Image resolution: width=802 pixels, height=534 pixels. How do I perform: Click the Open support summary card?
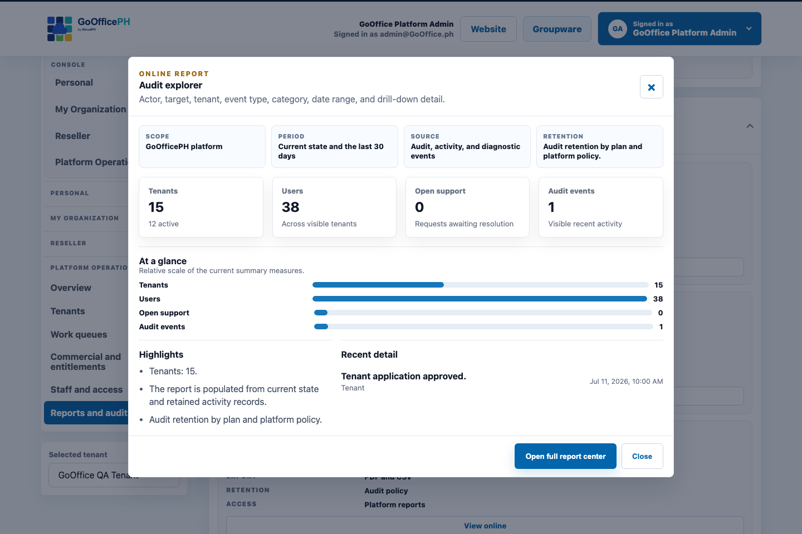[467, 207]
